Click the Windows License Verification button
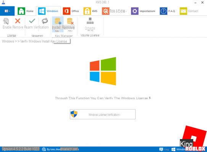Viewport: 207px width, 152px height. [103, 114]
